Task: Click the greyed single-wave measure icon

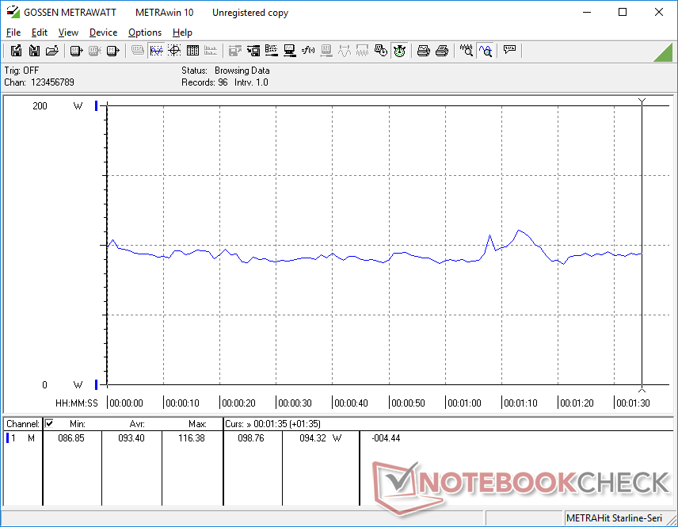Action: click(x=345, y=51)
